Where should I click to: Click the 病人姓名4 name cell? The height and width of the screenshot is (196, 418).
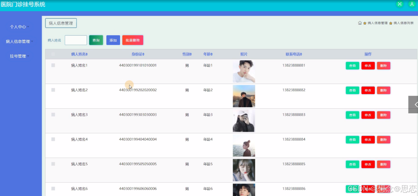(x=79, y=139)
